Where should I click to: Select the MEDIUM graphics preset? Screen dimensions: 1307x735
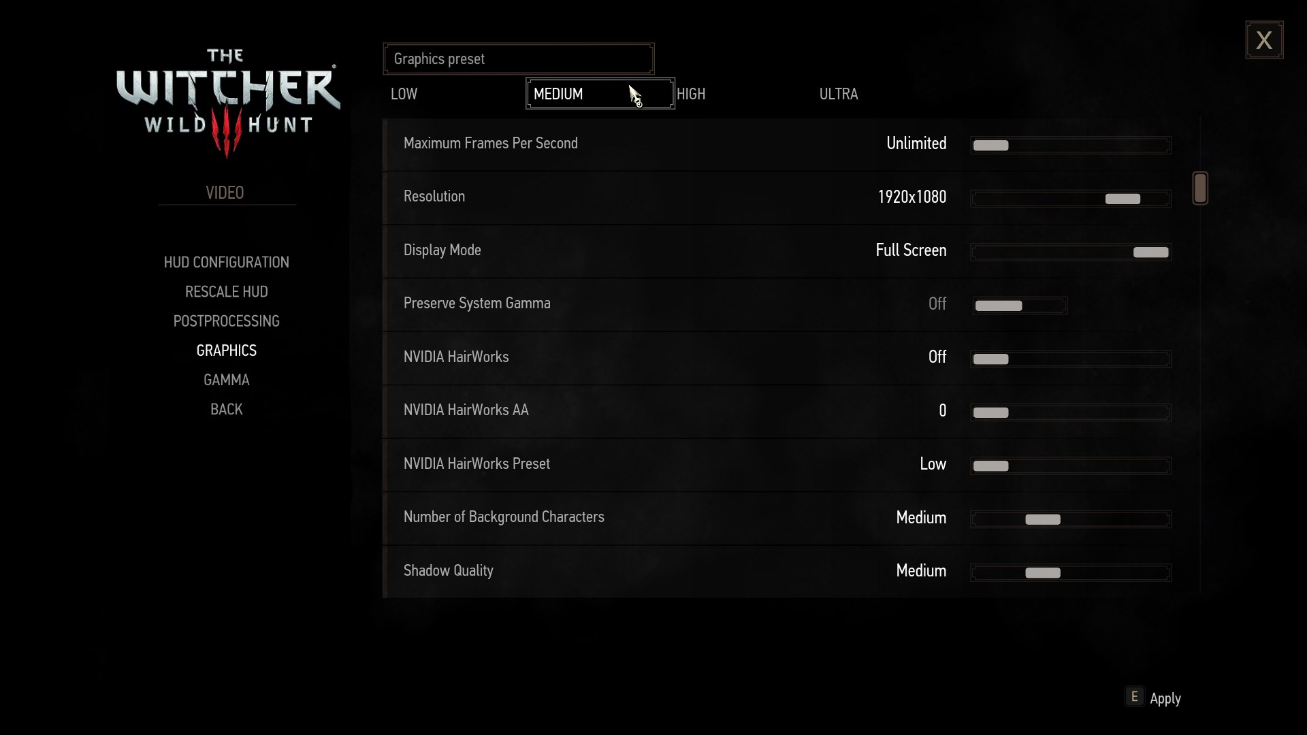pyautogui.click(x=599, y=93)
